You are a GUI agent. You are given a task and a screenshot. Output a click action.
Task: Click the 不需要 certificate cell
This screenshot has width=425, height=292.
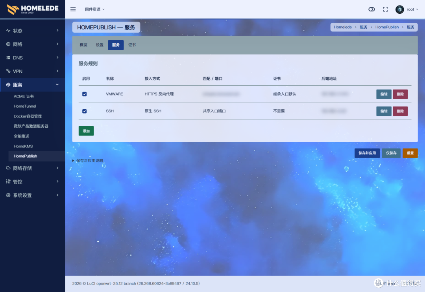279,111
